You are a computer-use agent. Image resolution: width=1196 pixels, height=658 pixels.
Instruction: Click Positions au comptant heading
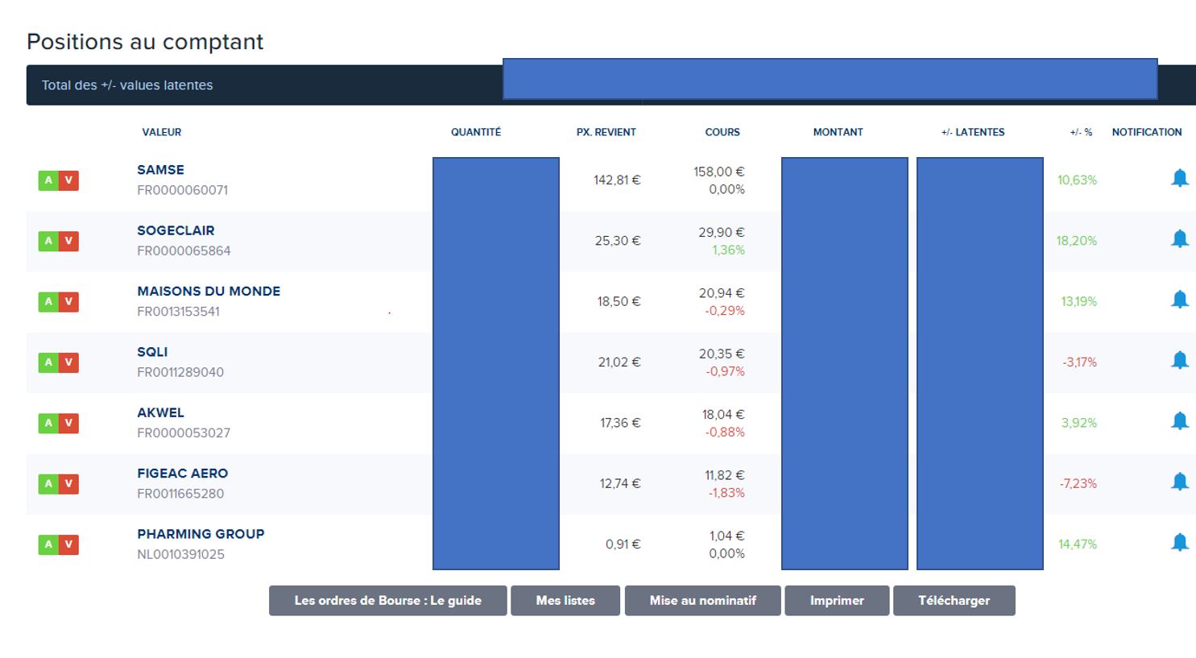[145, 42]
